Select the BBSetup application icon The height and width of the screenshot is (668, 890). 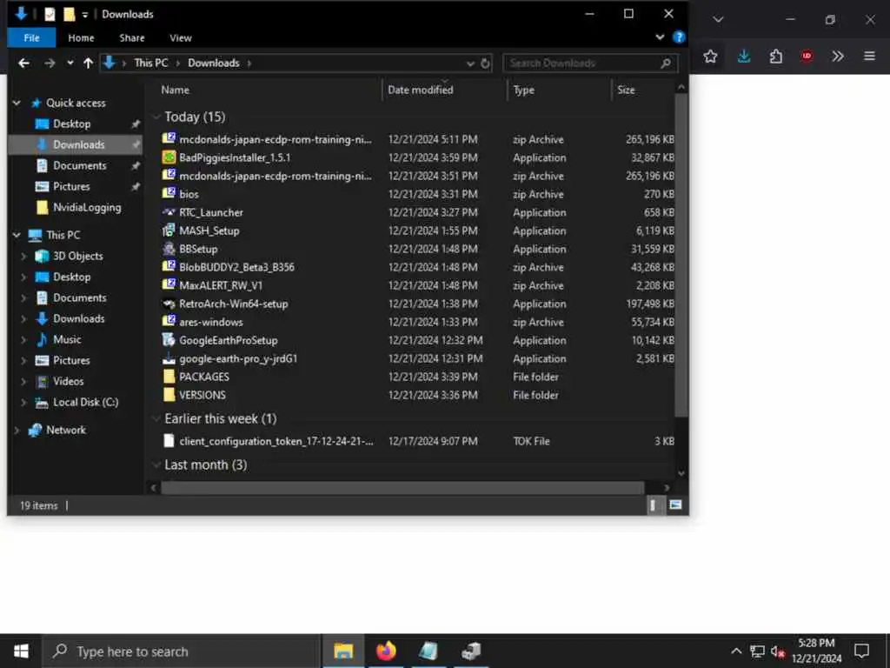point(169,248)
